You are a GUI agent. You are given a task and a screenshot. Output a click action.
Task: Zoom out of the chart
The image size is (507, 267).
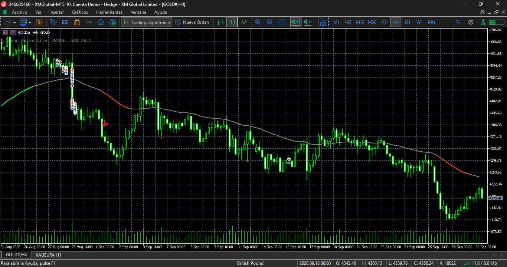pyautogui.click(x=270, y=22)
